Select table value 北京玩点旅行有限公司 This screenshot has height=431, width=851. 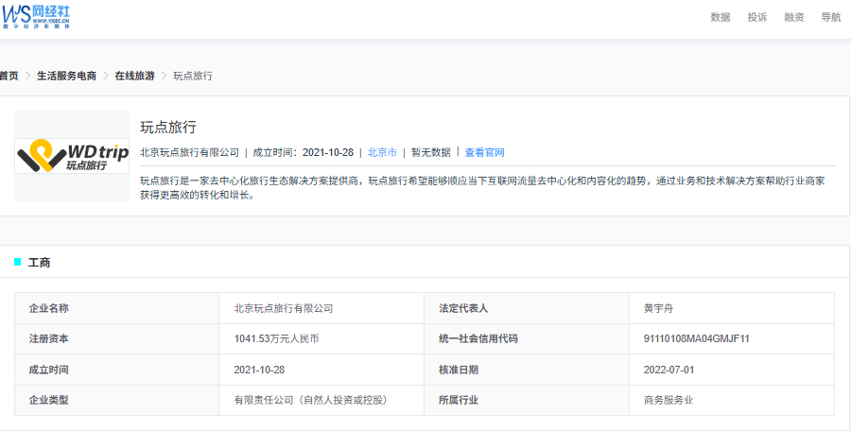click(x=284, y=308)
